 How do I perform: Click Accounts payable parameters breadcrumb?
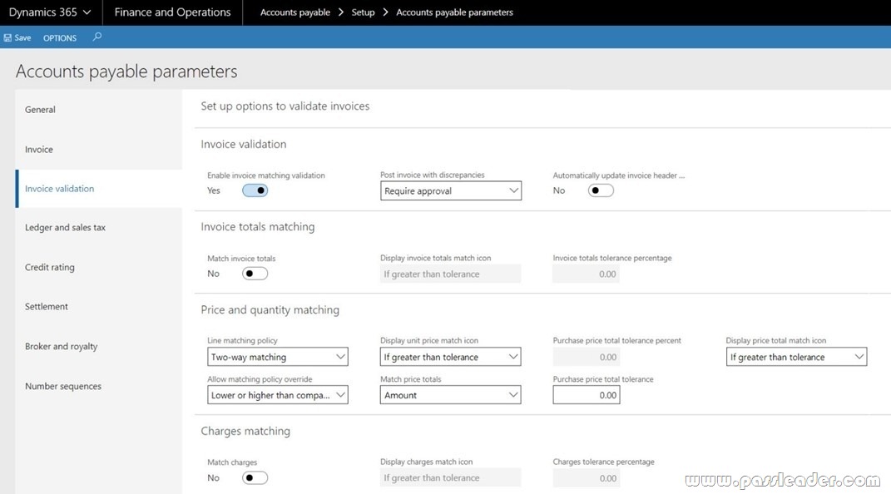click(x=454, y=12)
